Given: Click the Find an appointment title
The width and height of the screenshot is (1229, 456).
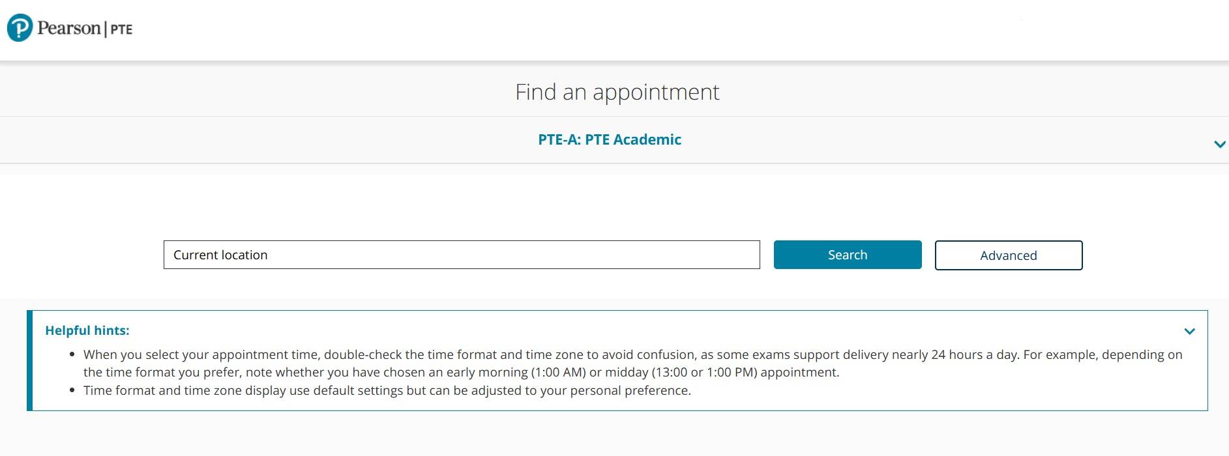Looking at the screenshot, I should [617, 92].
